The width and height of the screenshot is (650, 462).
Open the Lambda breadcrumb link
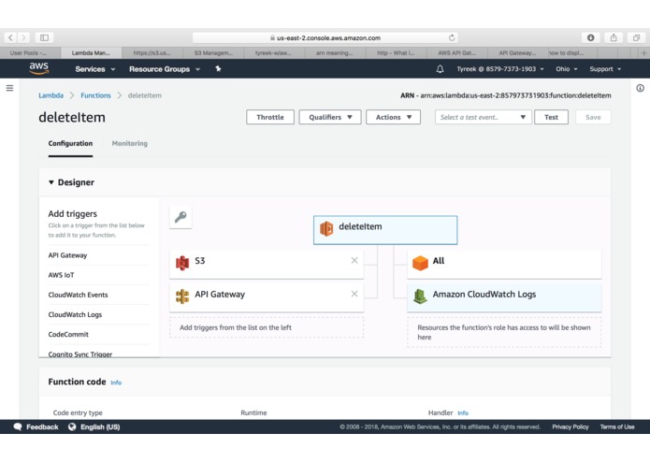[51, 95]
